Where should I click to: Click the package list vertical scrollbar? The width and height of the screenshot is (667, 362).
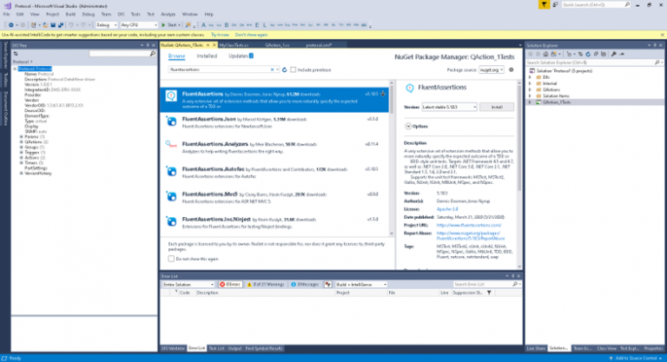click(x=393, y=156)
